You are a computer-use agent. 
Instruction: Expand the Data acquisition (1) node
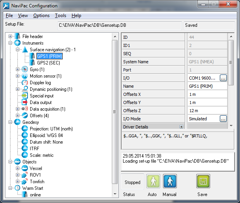tap(17, 109)
